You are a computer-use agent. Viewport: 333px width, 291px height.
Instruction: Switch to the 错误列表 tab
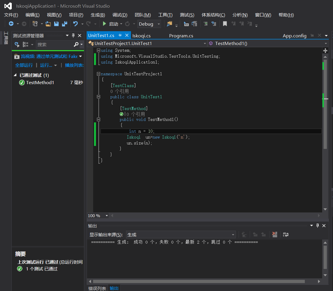97,288
